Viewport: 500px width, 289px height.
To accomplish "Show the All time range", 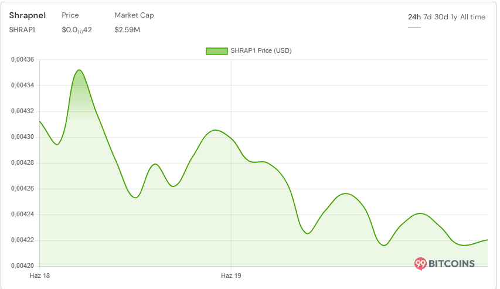I will pos(472,17).
